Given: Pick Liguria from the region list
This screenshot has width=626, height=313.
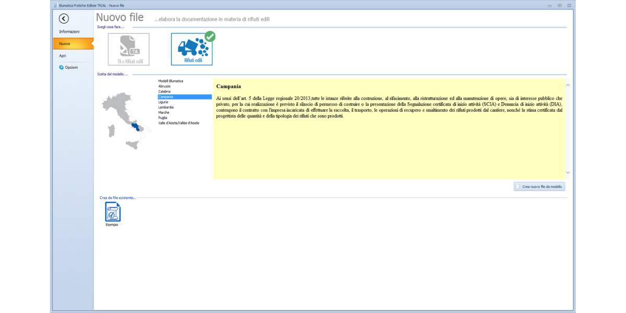Looking at the screenshot, I should pos(163,102).
